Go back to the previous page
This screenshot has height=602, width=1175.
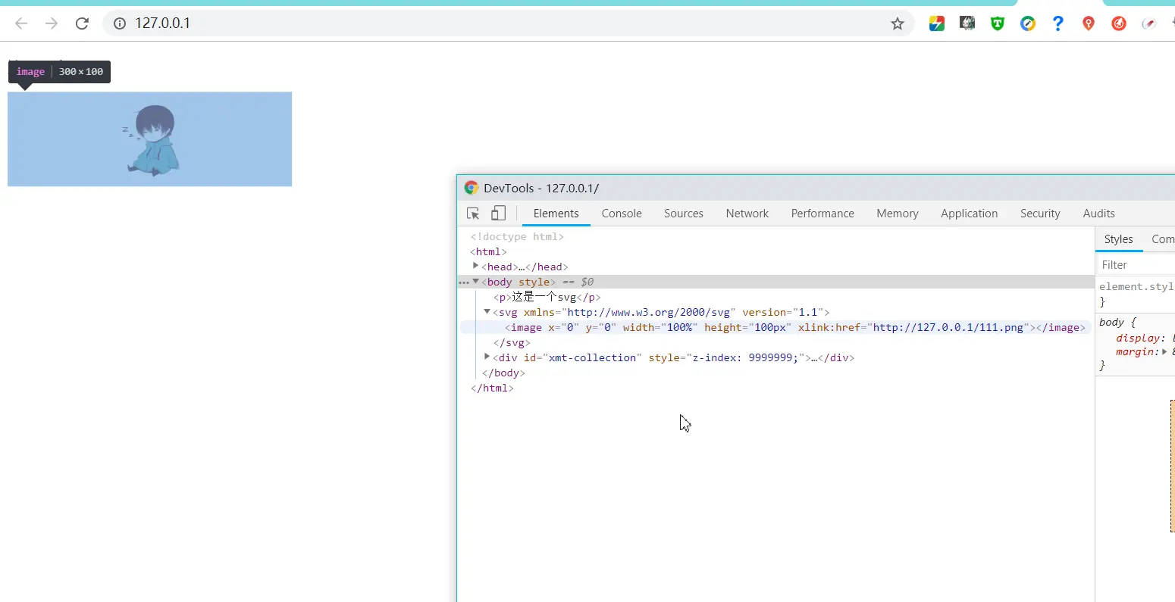click(21, 23)
